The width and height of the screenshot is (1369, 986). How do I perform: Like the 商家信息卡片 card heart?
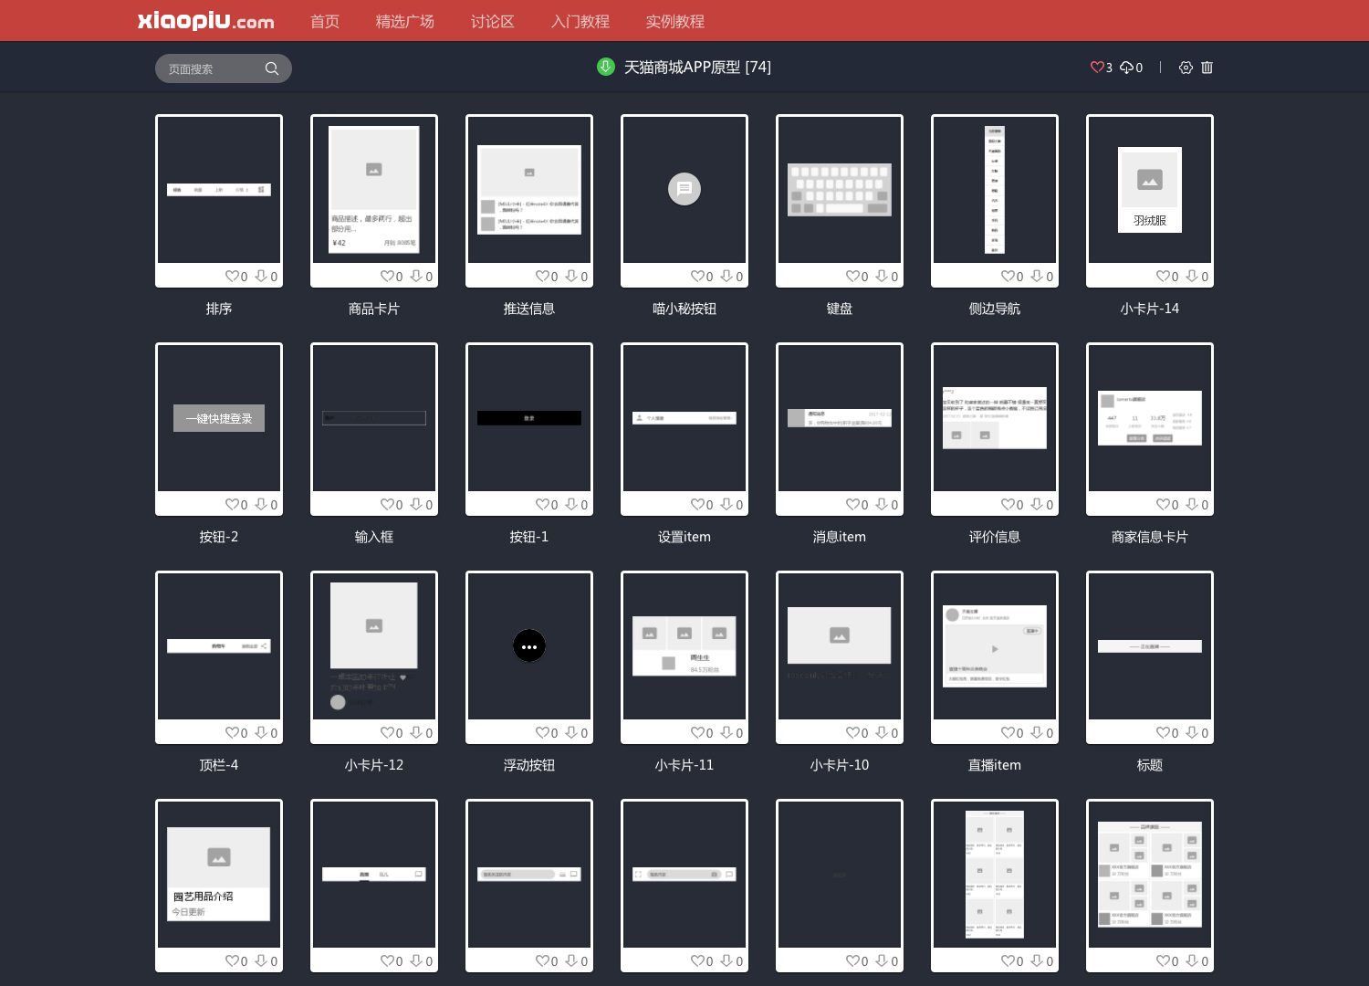(x=1163, y=504)
